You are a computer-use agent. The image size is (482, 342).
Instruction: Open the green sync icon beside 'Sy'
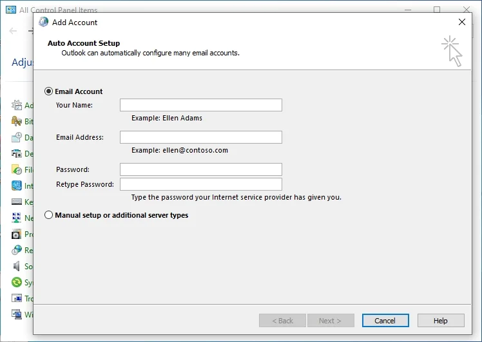pyautogui.click(x=17, y=282)
